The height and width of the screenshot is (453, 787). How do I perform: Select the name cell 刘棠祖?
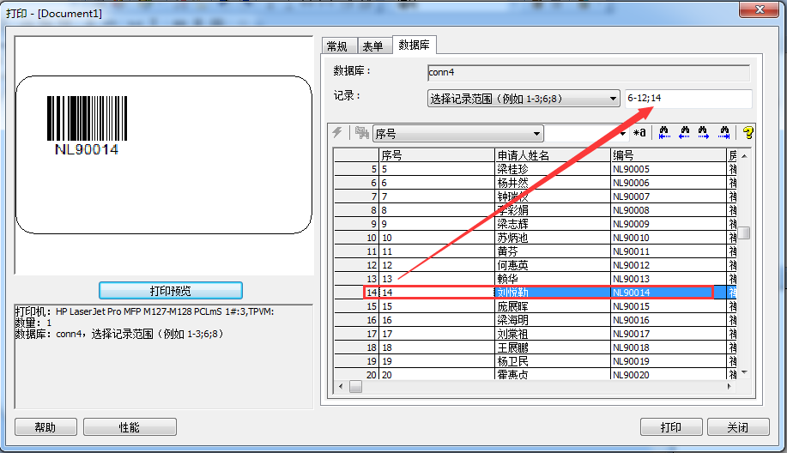pos(552,334)
